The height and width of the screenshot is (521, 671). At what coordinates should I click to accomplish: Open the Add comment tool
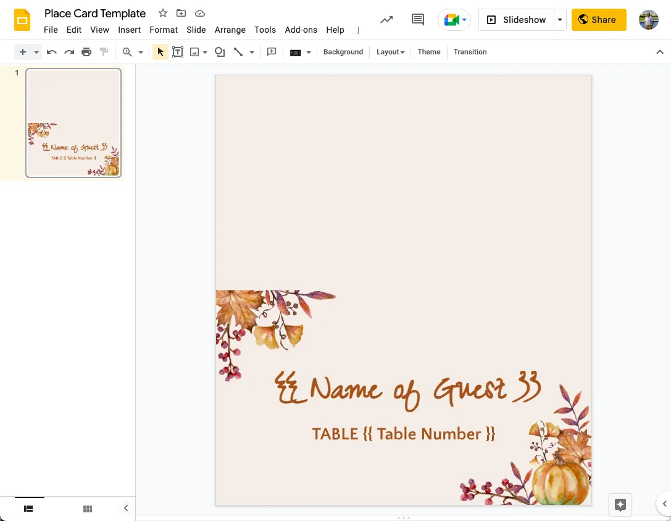click(x=272, y=52)
